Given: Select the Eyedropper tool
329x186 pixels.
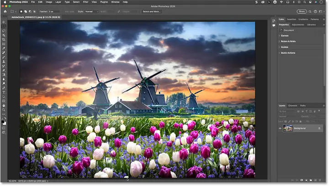Looking at the screenshot, I should [x=4, y=48].
